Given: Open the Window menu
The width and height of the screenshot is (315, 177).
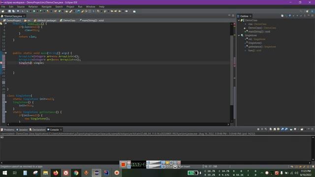Looking at the screenshot, I should point(91,6).
